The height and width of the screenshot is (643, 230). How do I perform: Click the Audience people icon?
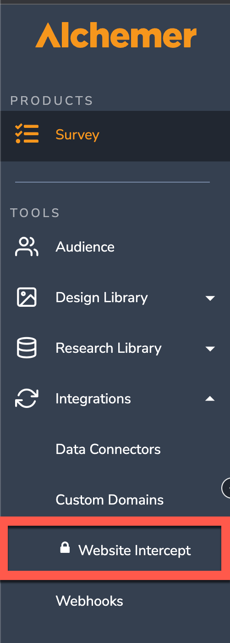(27, 247)
